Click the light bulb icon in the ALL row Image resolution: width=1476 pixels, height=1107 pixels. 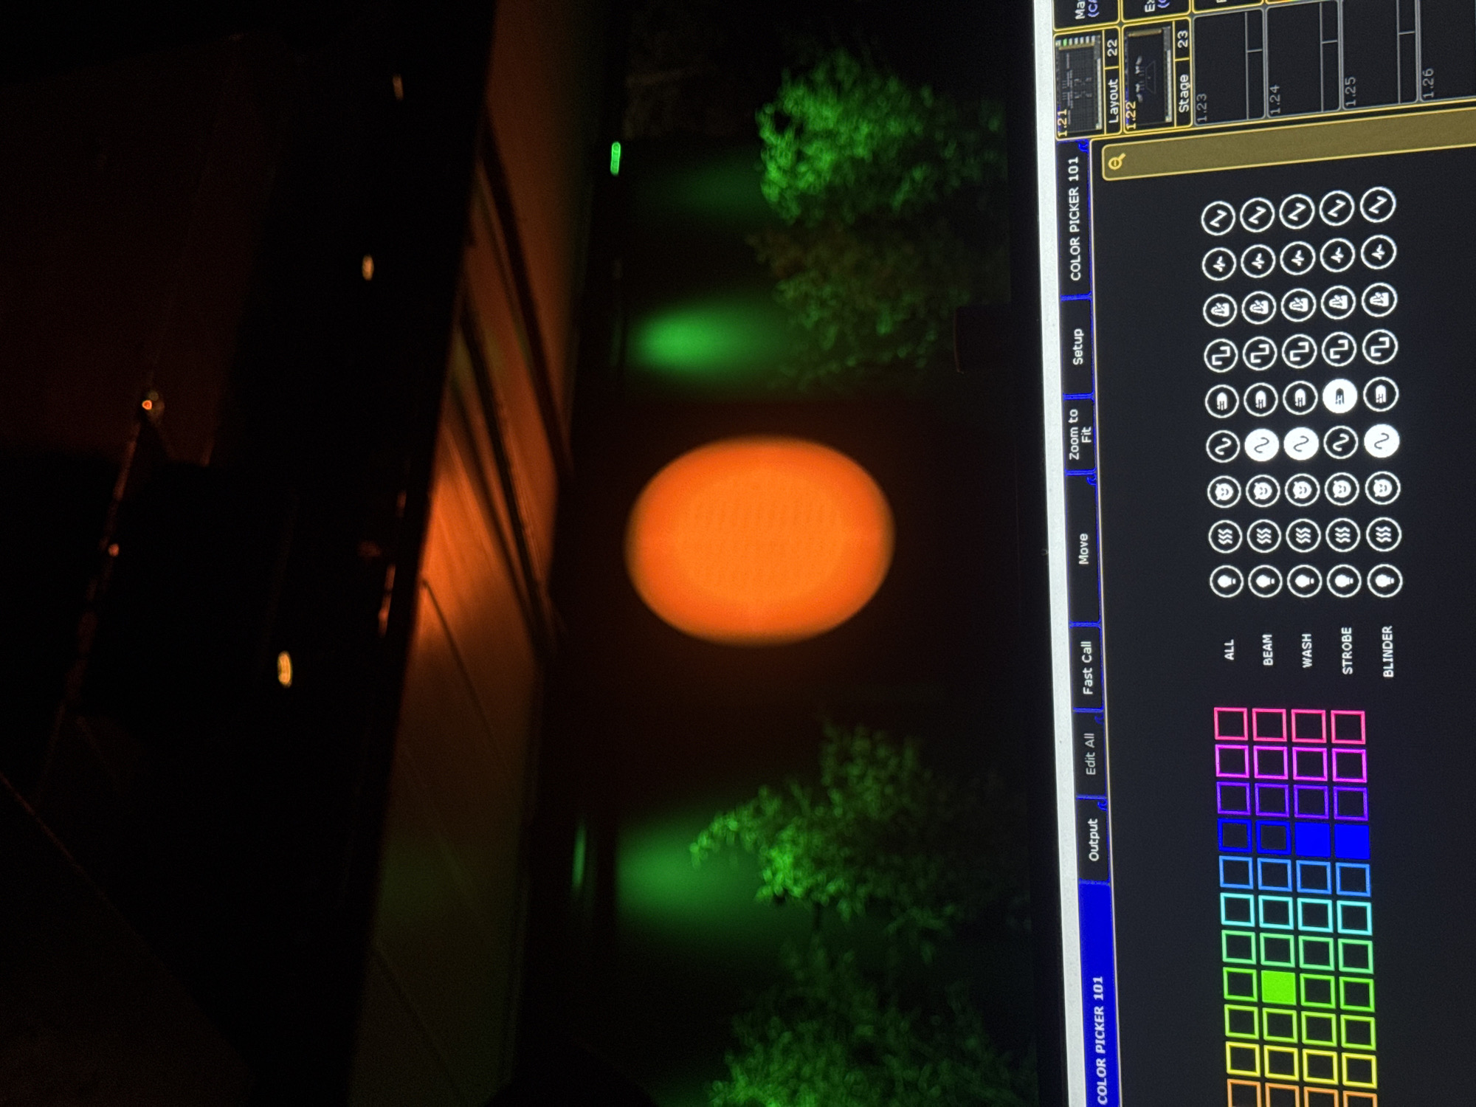click(1227, 582)
